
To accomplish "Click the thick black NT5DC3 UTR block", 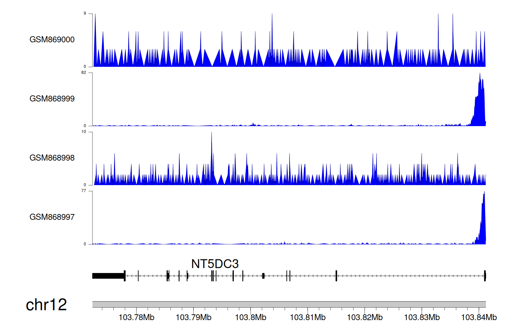I will pyautogui.click(x=108, y=276).
